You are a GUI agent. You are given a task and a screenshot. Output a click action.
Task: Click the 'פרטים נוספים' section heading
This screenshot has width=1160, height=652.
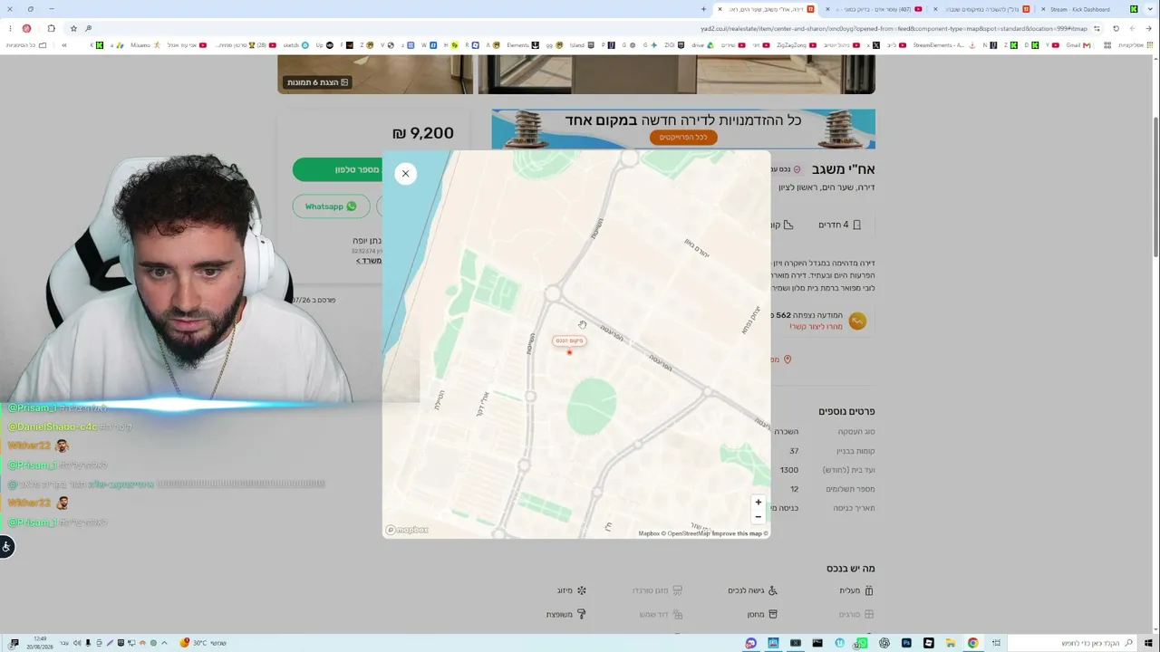[x=847, y=411]
